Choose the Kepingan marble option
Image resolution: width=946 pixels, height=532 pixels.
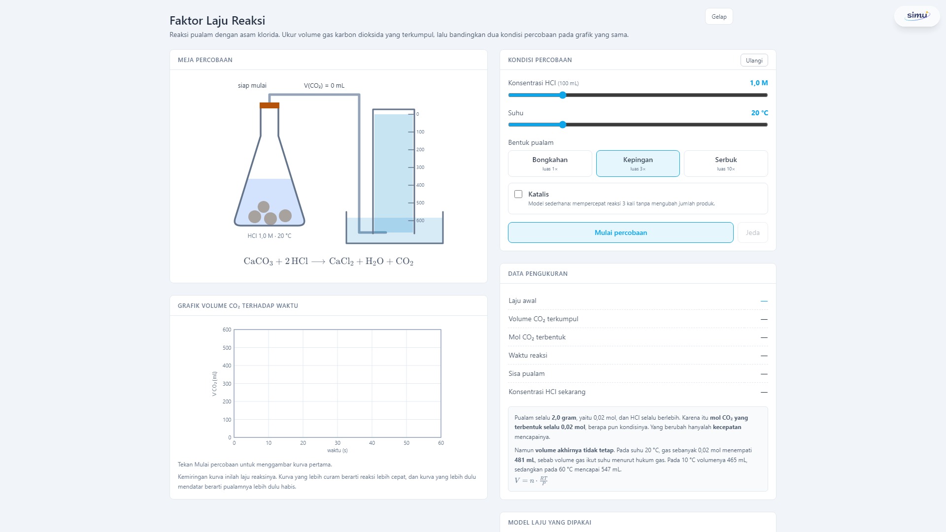638,164
